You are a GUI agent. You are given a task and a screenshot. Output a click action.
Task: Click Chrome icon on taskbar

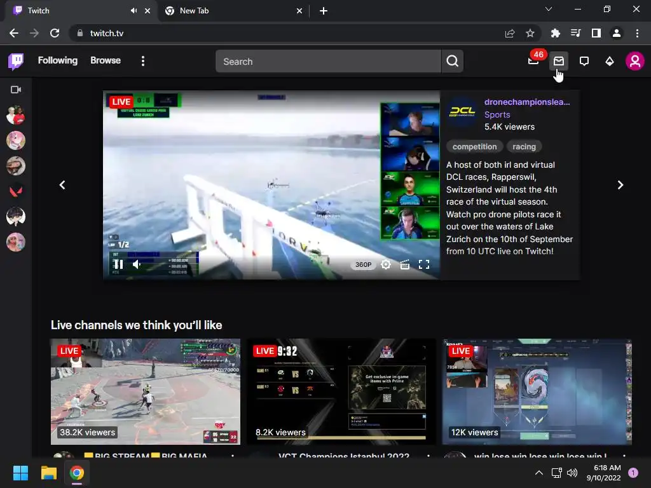pyautogui.click(x=77, y=473)
